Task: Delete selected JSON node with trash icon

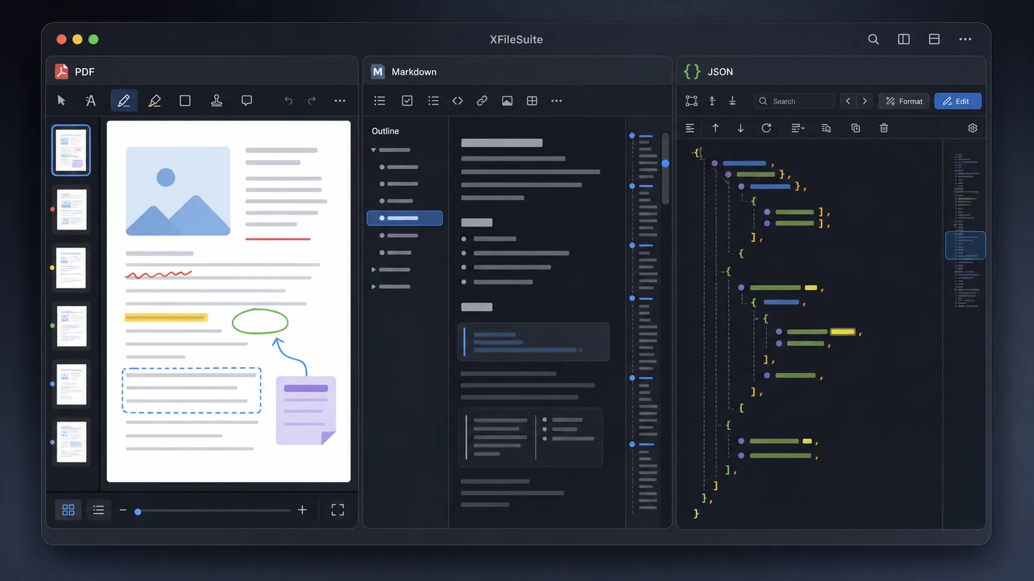Action: [x=884, y=128]
